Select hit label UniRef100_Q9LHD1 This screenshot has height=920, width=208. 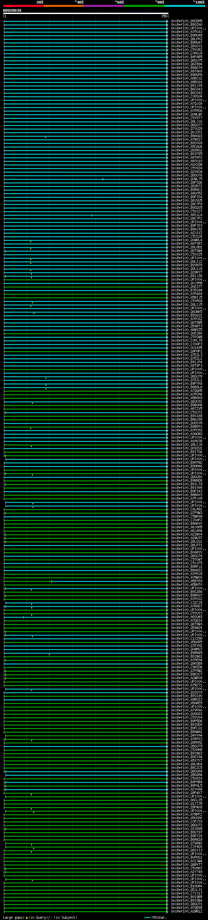pos(187,247)
